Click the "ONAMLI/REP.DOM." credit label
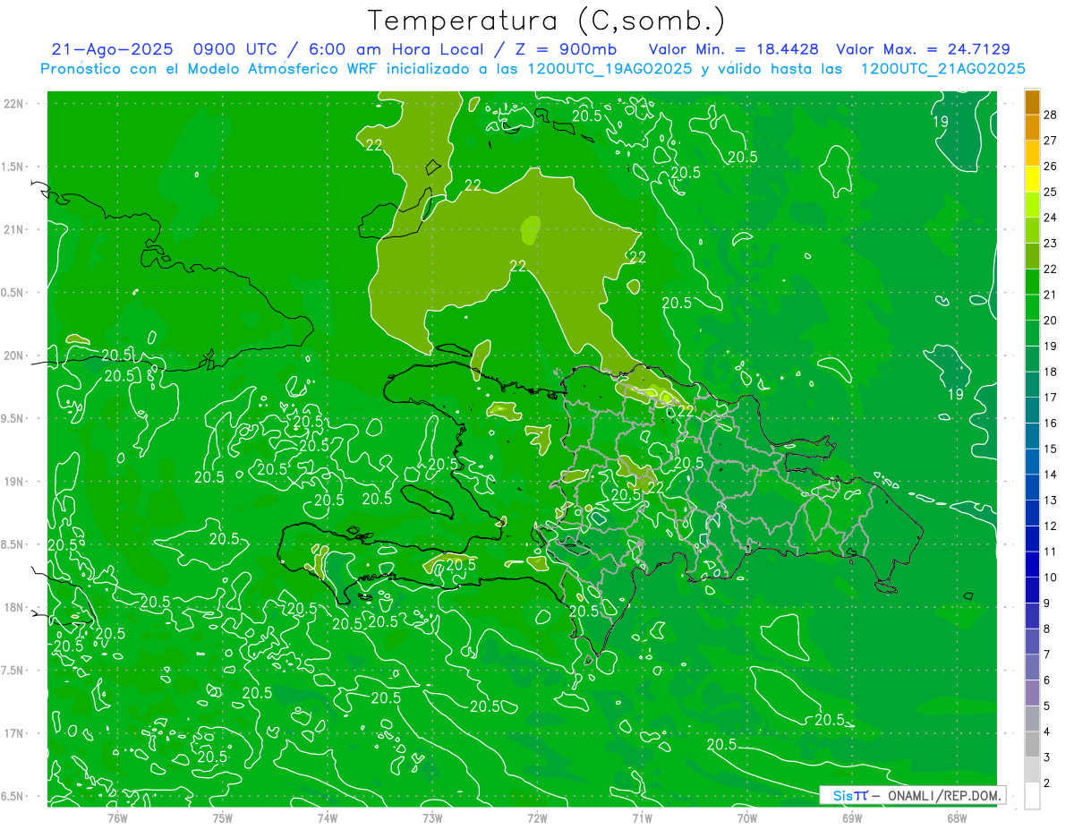 pos(943,795)
